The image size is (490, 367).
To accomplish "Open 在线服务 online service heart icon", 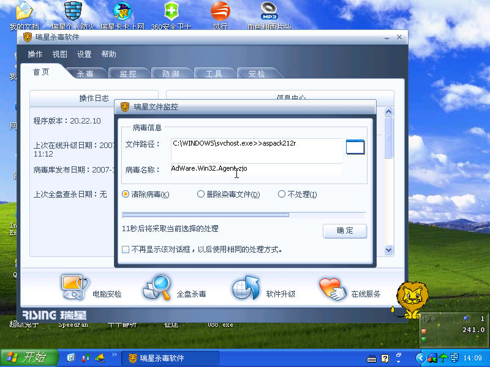I will (333, 289).
